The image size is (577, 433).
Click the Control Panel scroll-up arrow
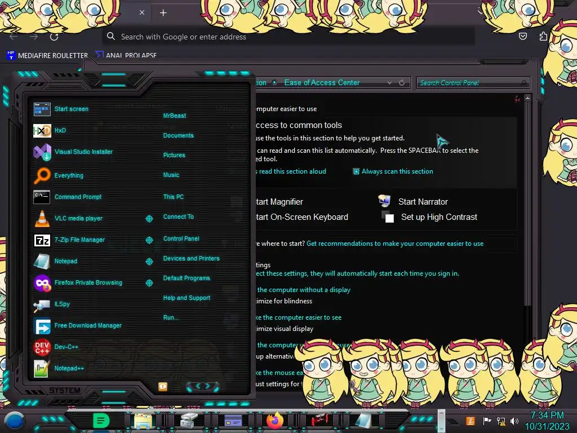click(x=527, y=98)
